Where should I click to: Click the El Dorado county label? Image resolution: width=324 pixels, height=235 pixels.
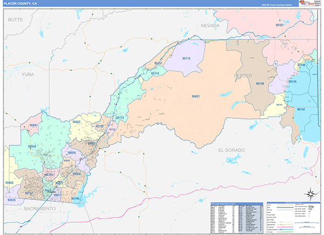point(232,149)
